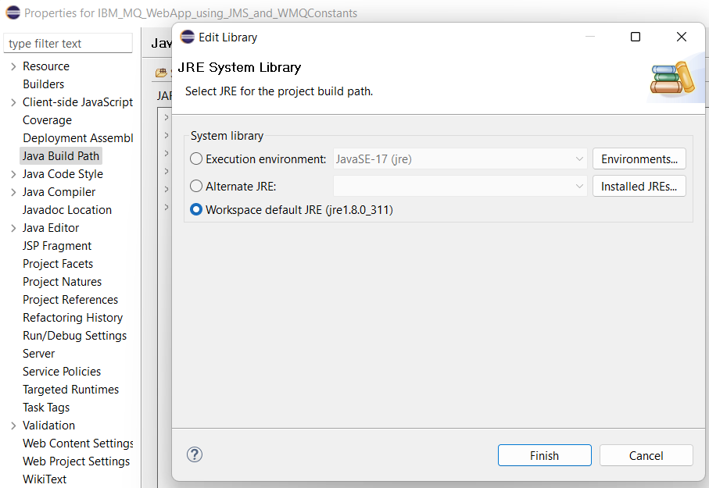Screen dimensions: 709x488
Task: Select Workspace default JRE (jre1.8.0_311)
Action: (x=195, y=208)
